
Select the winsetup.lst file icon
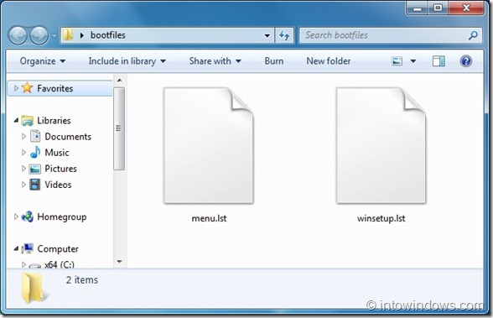[381, 145]
